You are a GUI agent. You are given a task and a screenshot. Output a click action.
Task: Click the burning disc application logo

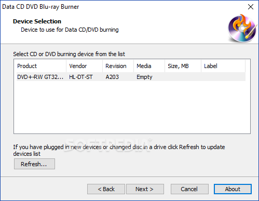tap(242, 29)
